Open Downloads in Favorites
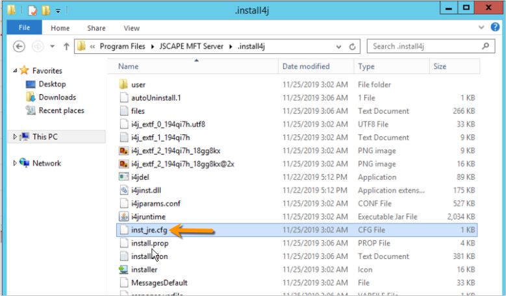This screenshot has height=296, width=506. 57,97
